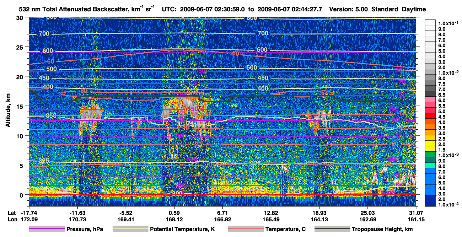Click the colorbar label '1.0x10-2'
This screenshot has height=237, width=462.
[x=448, y=72]
